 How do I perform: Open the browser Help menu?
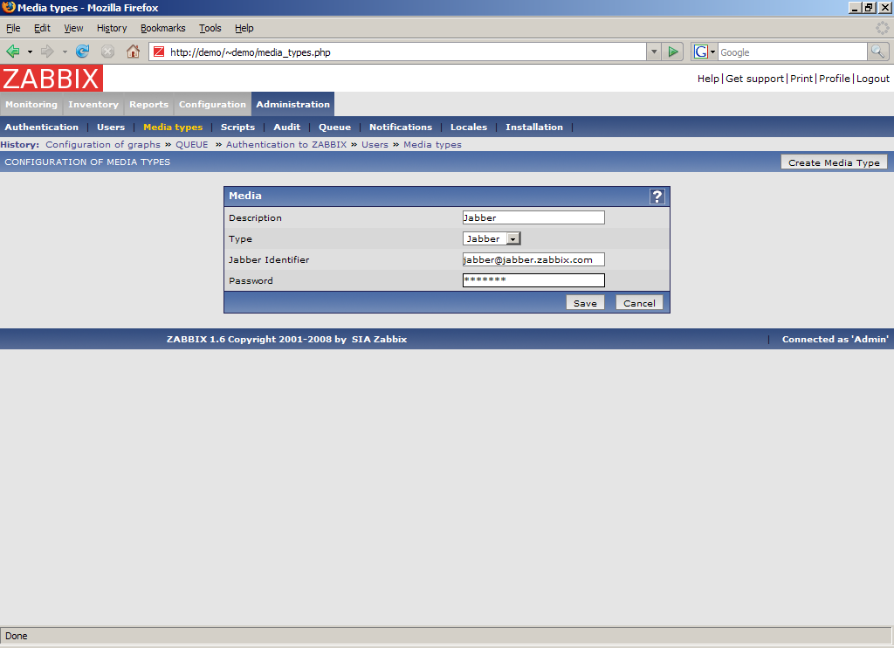(244, 28)
